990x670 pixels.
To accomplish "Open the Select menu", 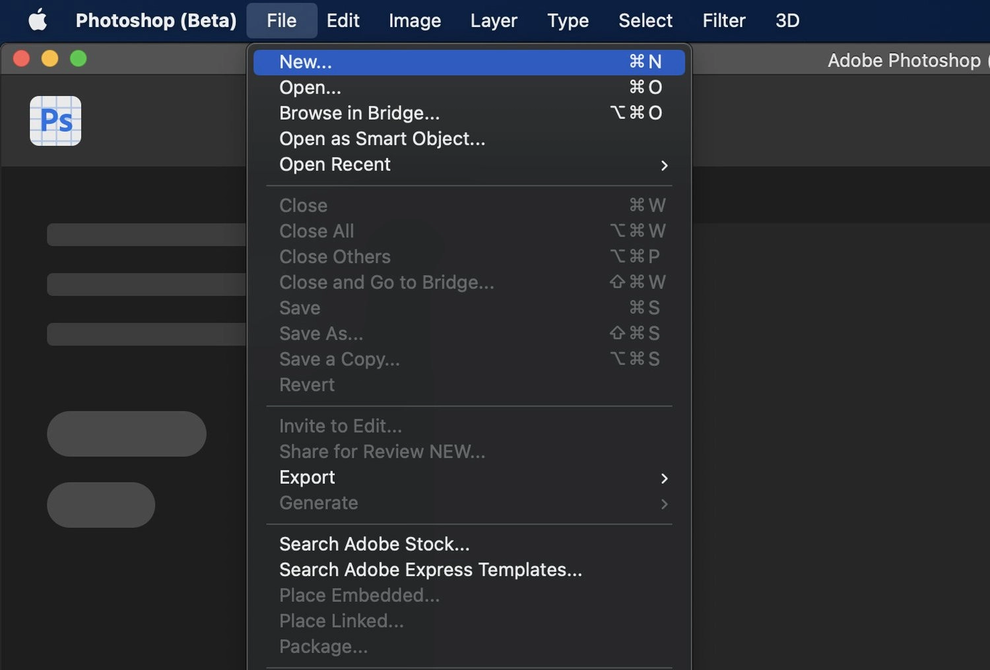I will click(645, 20).
